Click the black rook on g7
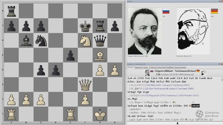Viewport: 223px width, 125px height. (100, 26)
